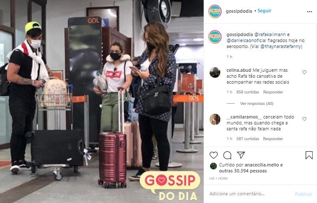
Task: Like the post with heart icon
Action: (x=213, y=155)
